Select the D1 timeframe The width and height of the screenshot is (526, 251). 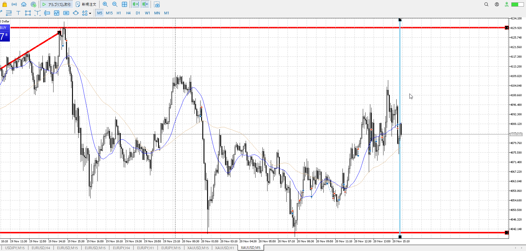(138, 13)
